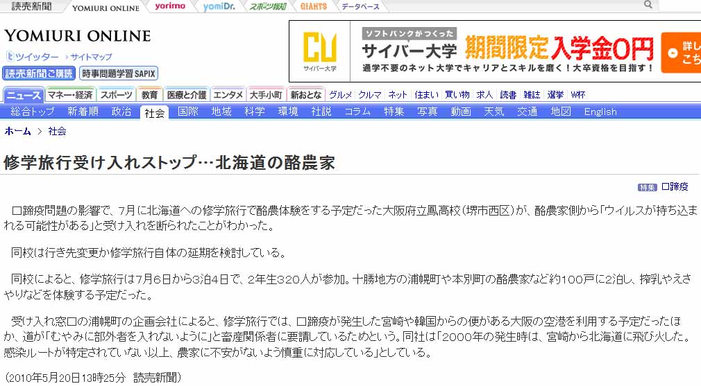Screen dimensions: 701x386
Task: Open the サイトマップ link
Action: coord(91,57)
